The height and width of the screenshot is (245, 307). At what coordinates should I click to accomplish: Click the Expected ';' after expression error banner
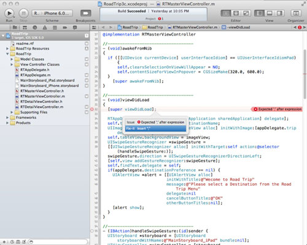(x=277, y=109)
